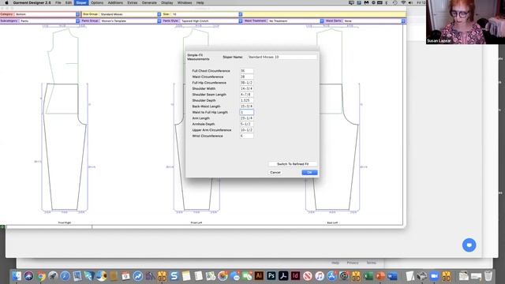Open the blue S app in dock
Image resolution: width=505 pixels, height=284 pixels.
click(174, 276)
